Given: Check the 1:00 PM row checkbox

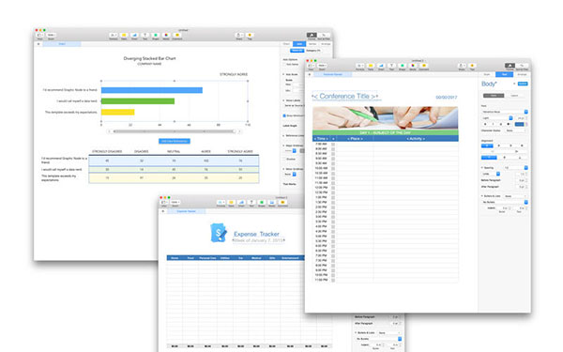Looking at the screenshot, I should (x=333, y=197).
